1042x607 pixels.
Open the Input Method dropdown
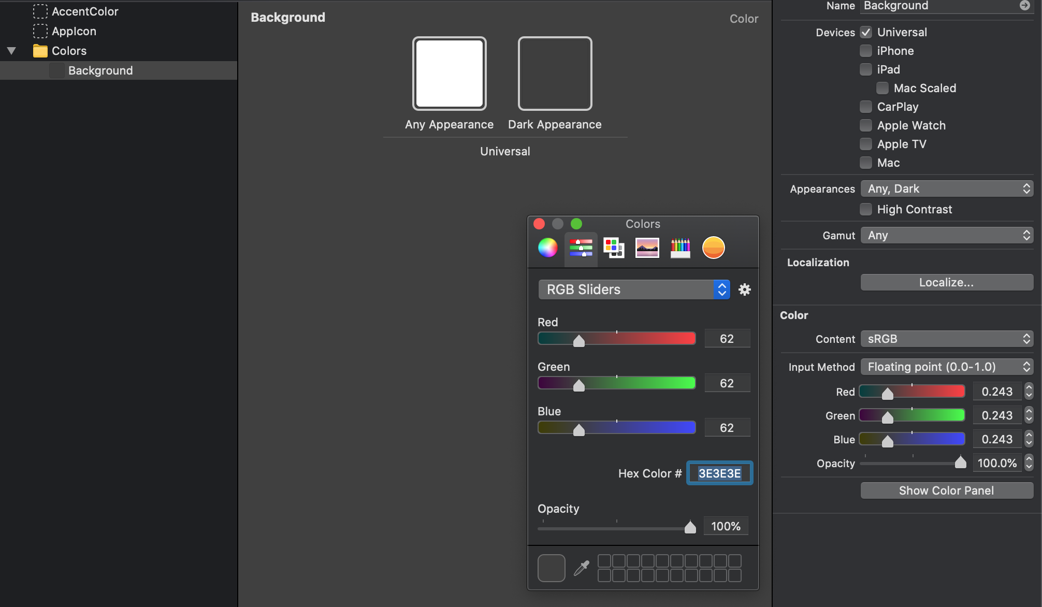946,367
